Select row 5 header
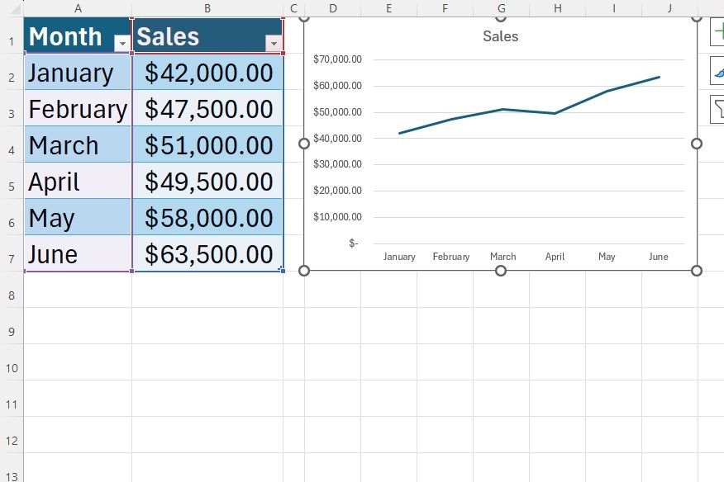Screen dimensions: 724x482 pyautogui.click(x=12, y=181)
